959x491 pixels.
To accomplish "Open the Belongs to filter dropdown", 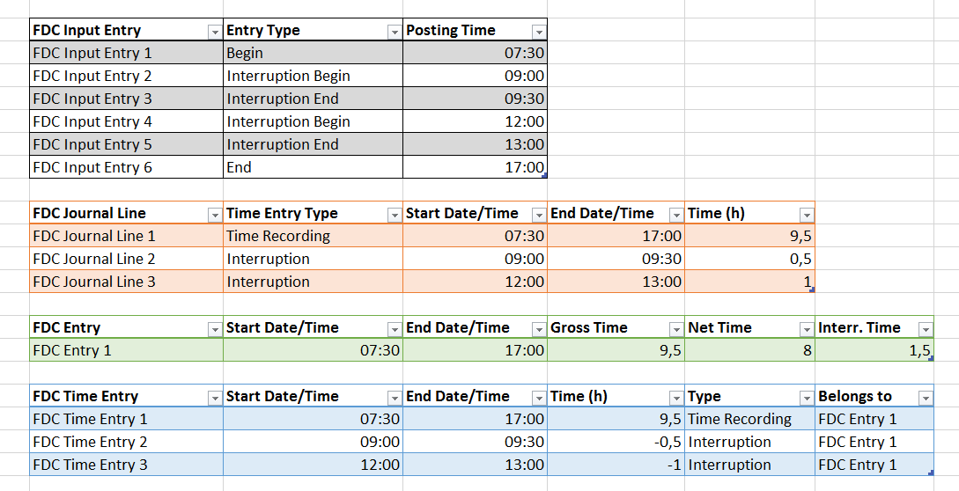I will [925, 398].
